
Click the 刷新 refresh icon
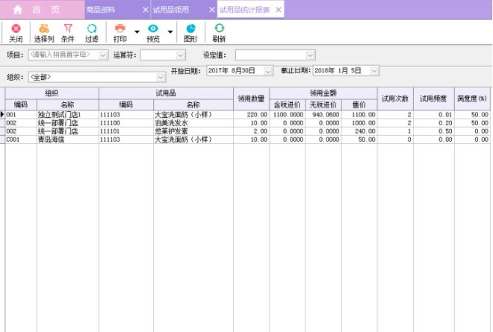coord(219,28)
